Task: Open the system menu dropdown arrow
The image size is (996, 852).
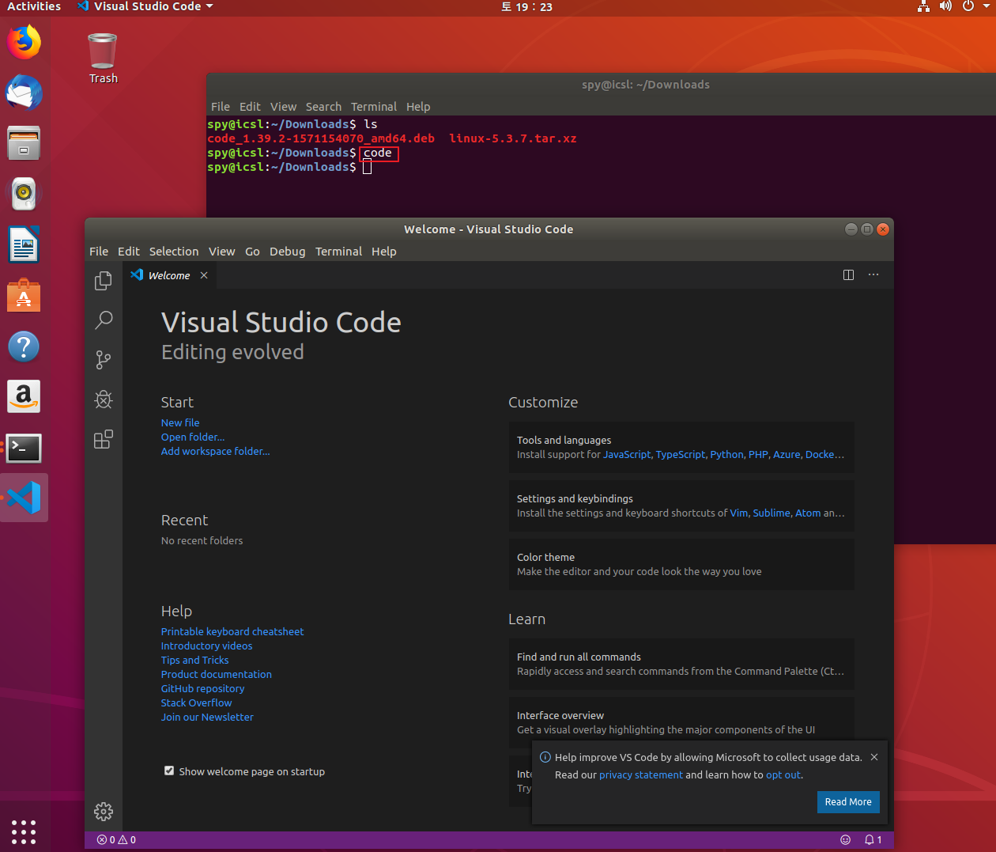Action: click(x=987, y=6)
